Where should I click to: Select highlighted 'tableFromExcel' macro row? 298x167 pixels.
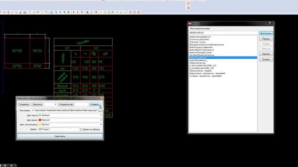[223, 58]
